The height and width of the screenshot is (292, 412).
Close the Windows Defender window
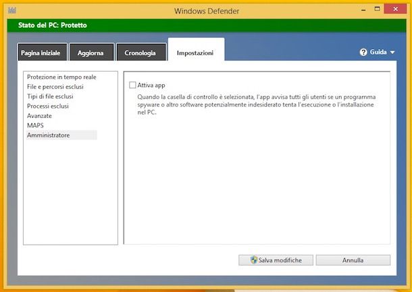[395, 9]
